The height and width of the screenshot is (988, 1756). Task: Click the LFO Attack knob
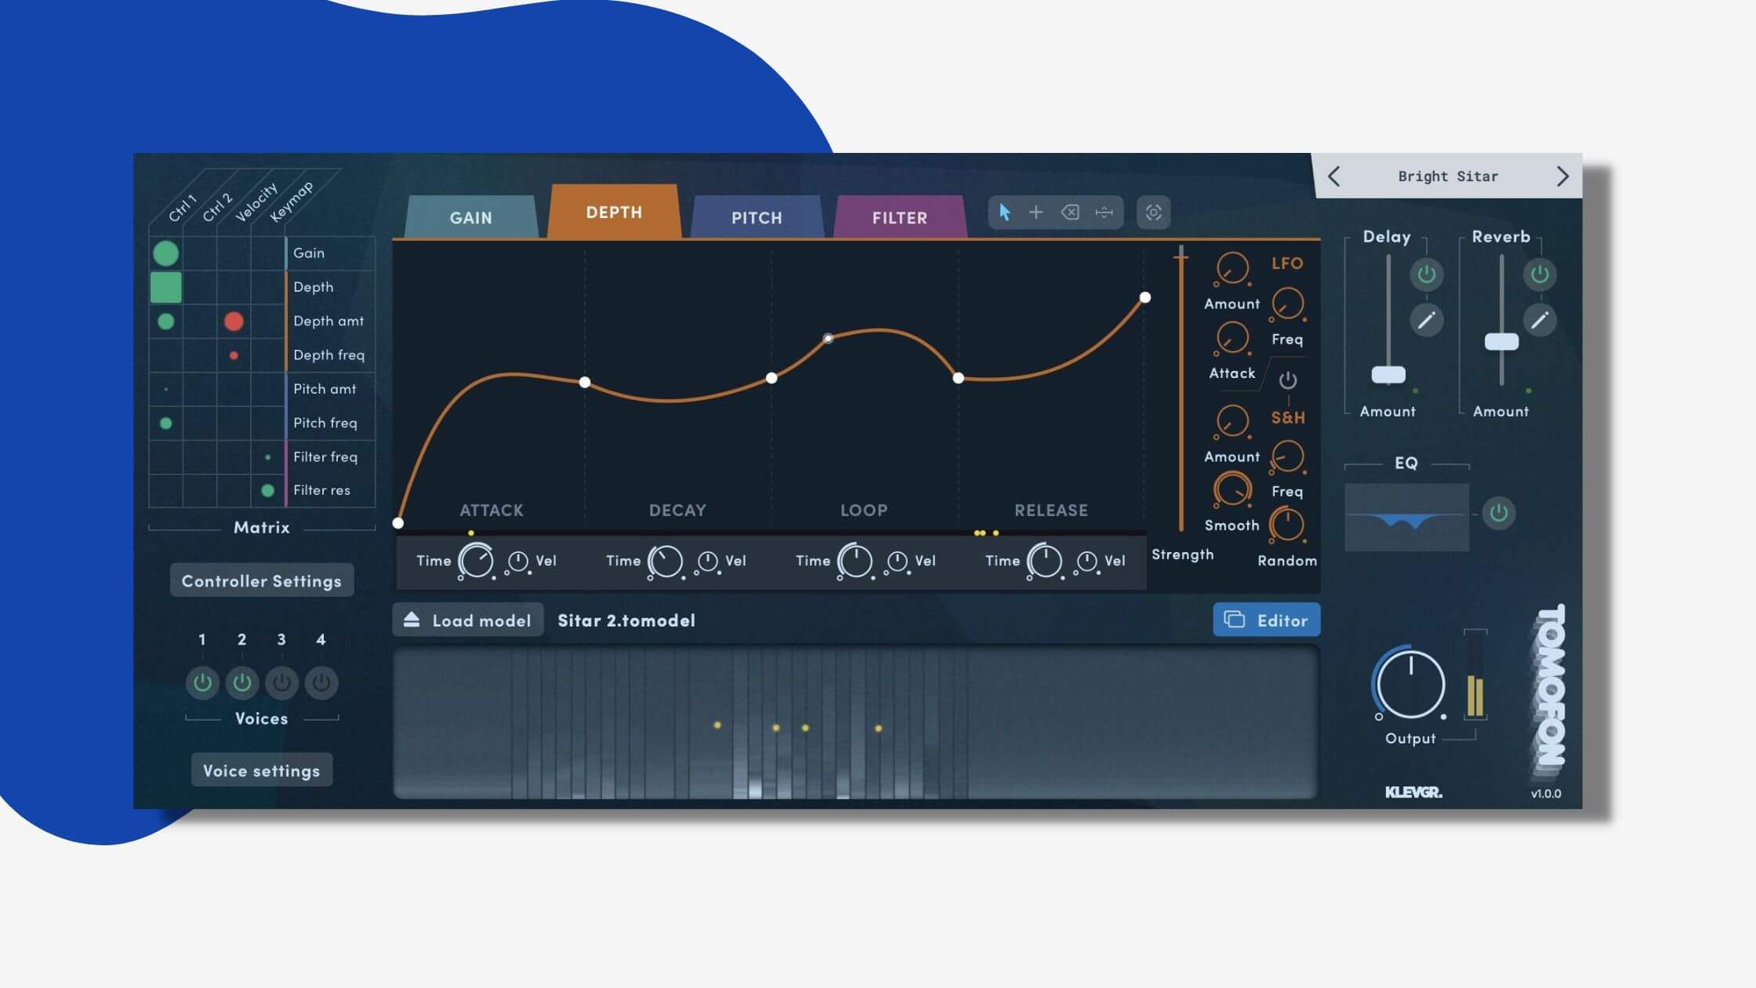click(x=1232, y=339)
